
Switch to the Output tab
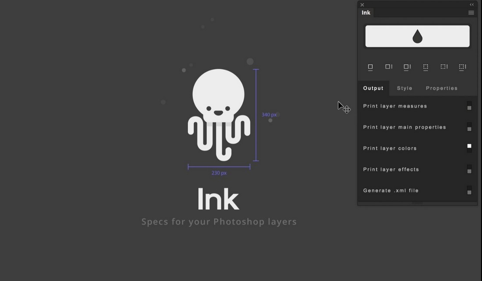[373, 88]
